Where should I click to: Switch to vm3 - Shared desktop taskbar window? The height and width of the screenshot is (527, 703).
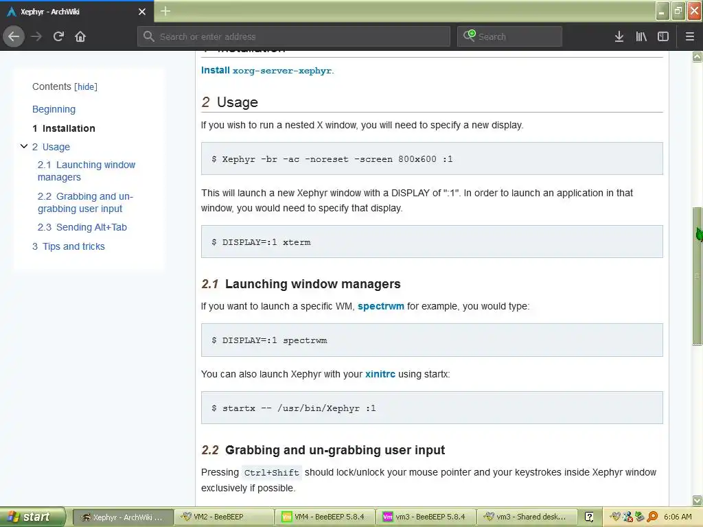tap(527, 517)
